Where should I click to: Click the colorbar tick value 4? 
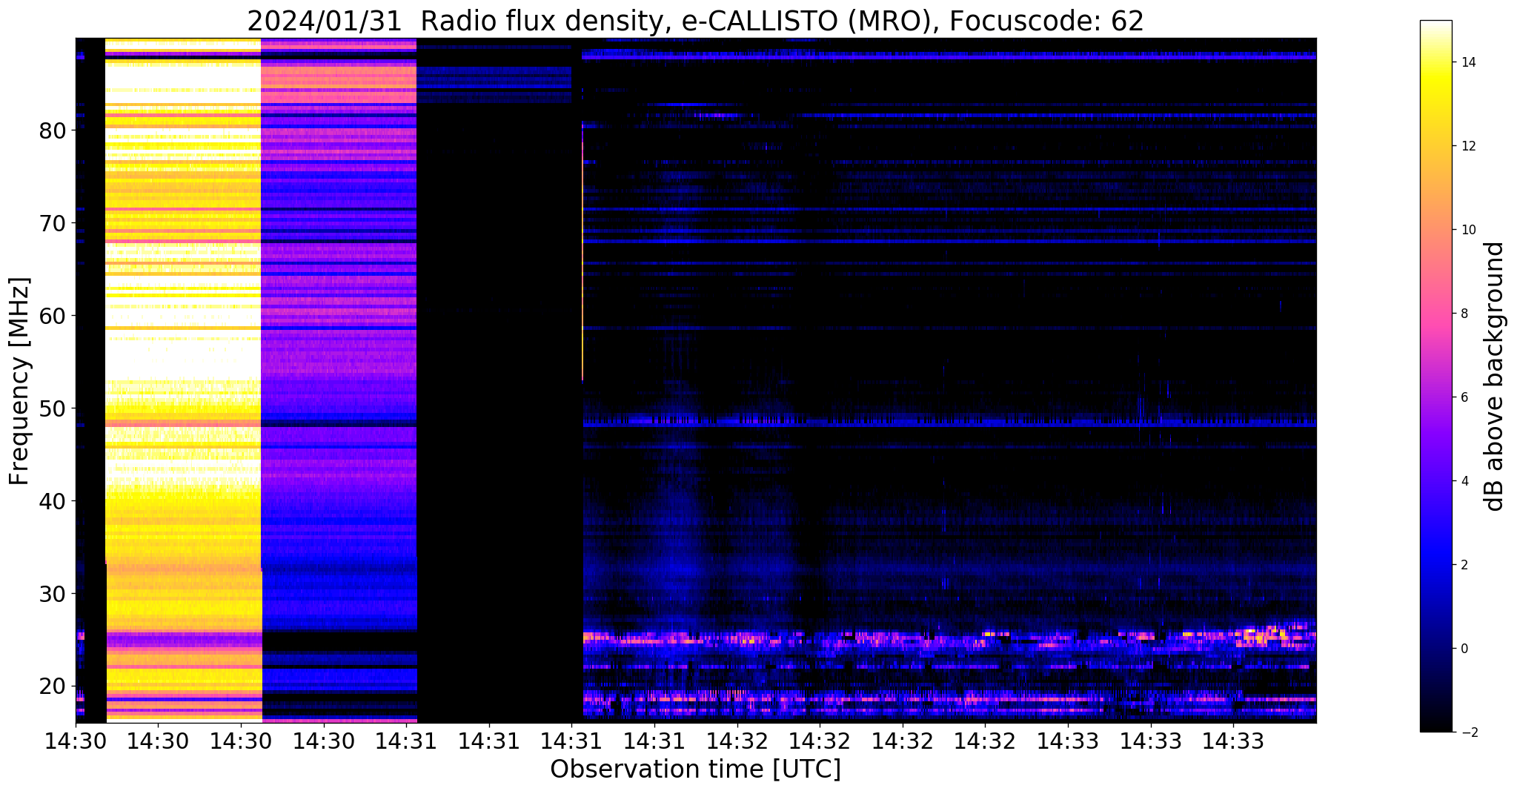1464,481
